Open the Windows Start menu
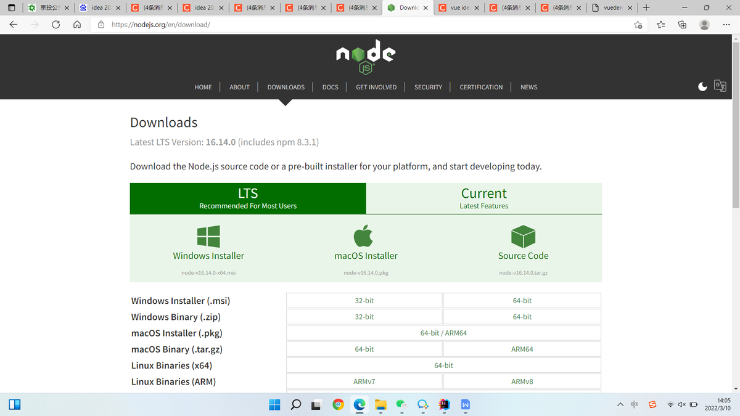The image size is (740, 416). [x=275, y=404]
